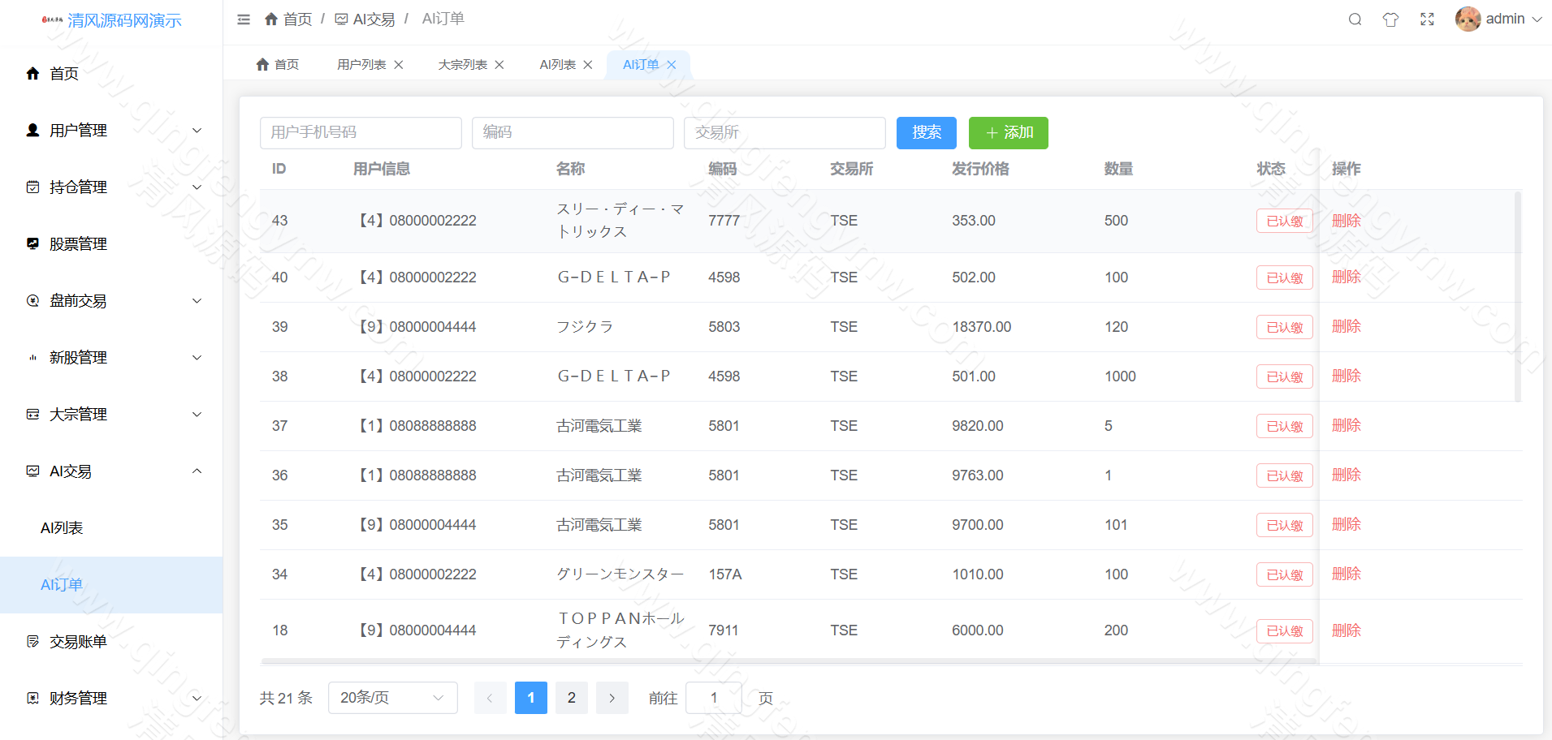Toggle the sidebar collapse hamburger icon

pyautogui.click(x=244, y=19)
